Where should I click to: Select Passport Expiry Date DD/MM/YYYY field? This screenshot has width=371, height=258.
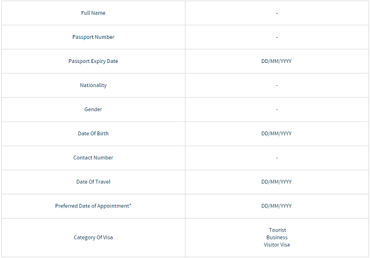tap(276, 61)
